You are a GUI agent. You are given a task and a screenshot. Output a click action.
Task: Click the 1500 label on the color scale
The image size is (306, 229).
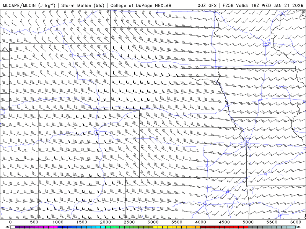tap(82, 222)
